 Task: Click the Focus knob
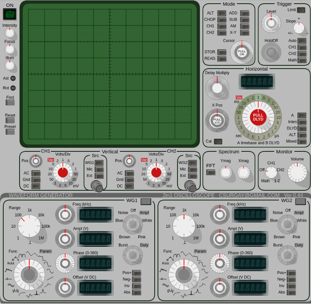point(9,49)
